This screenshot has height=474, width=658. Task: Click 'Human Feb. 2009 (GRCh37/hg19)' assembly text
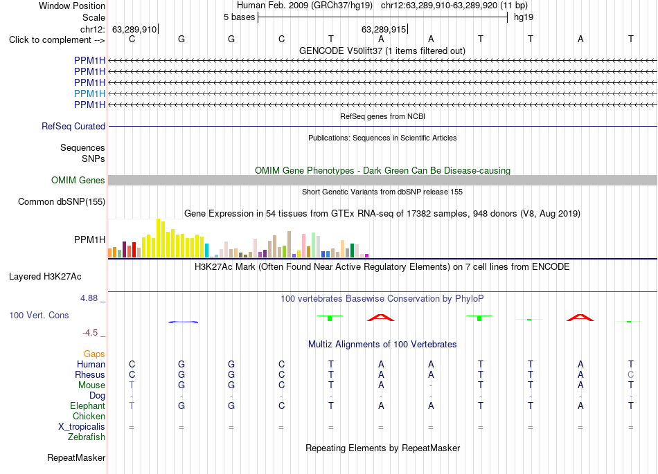(305, 6)
